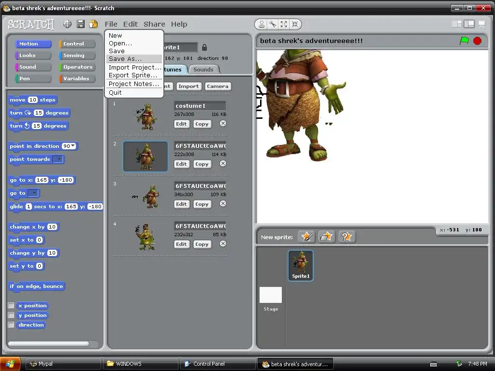The width and height of the screenshot is (495, 371).
Task: Click the Import costume button
Action: click(189, 86)
